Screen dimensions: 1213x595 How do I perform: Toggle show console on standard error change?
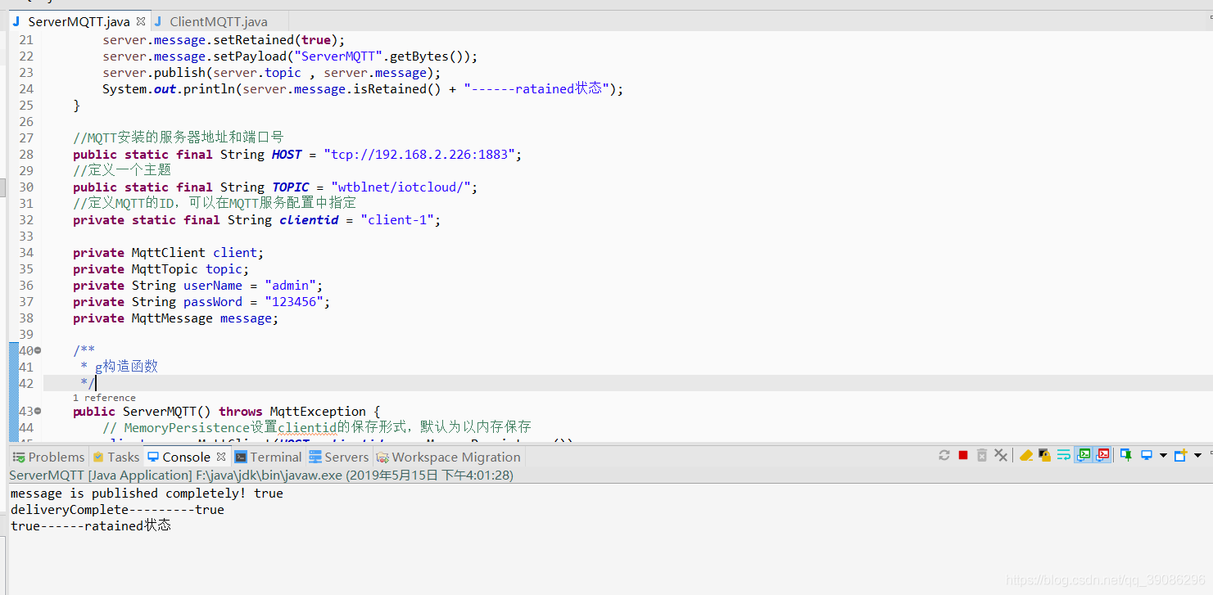pos(1102,455)
